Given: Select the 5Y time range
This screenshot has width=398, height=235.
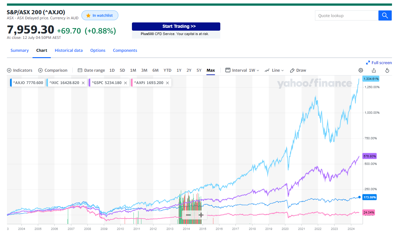Looking at the screenshot, I should coord(199,70).
